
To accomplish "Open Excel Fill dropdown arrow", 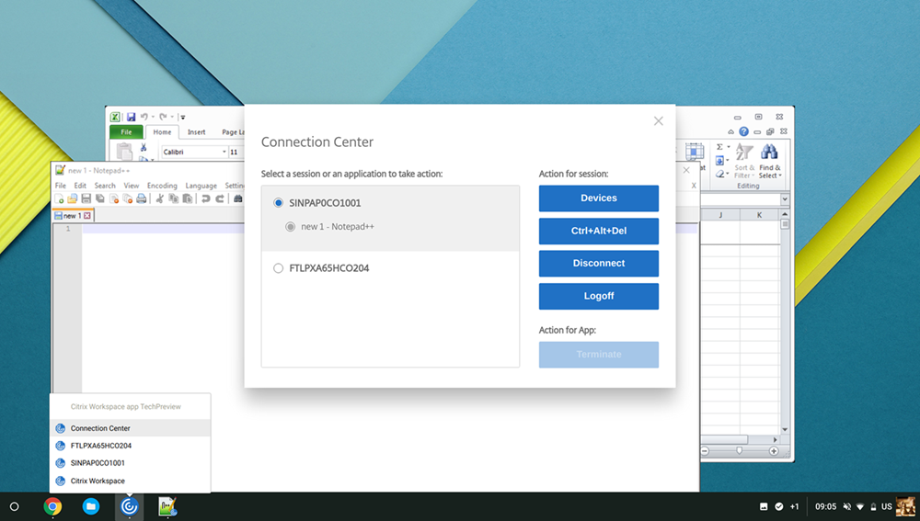I will (728, 161).
